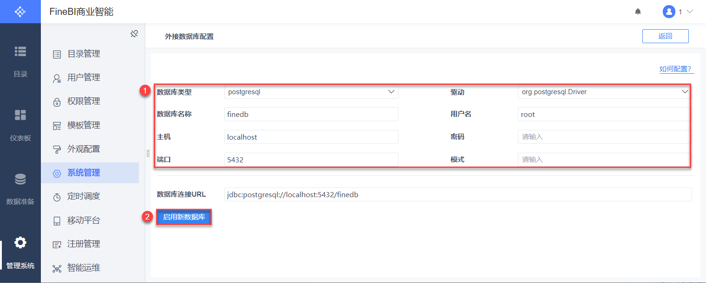Open the 仪表板 dashboard icon
Image resolution: width=706 pixels, height=283 pixels.
[x=20, y=115]
